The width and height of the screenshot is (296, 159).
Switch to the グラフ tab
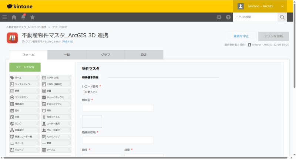point(105,55)
